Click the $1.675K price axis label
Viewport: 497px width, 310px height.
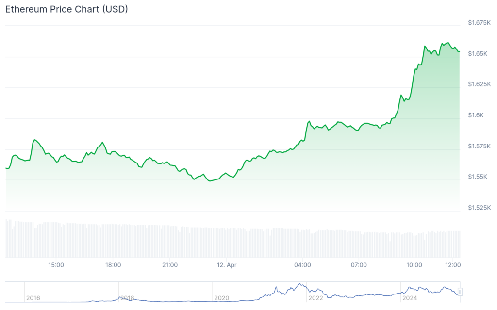pyautogui.click(x=479, y=21)
